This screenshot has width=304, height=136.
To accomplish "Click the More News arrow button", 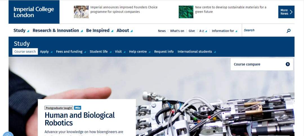I will (286, 12).
